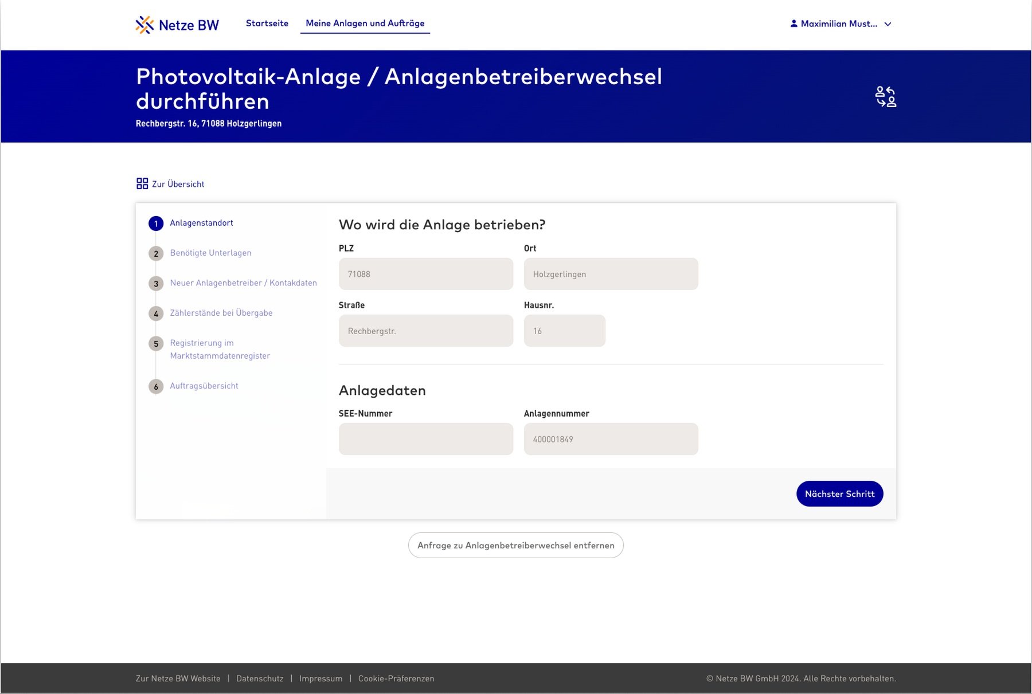
Task: Select step 4 circle Zählerstände bei Übergabe
Action: tap(156, 313)
